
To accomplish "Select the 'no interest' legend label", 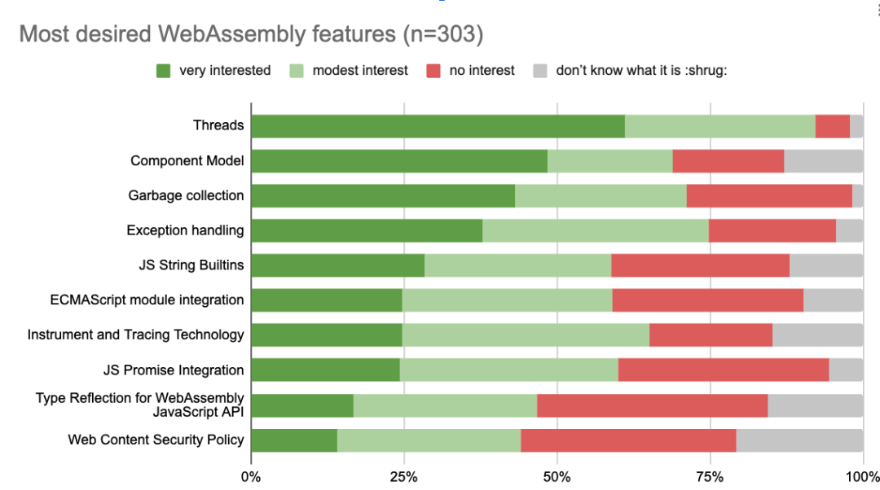I will coord(482,70).
